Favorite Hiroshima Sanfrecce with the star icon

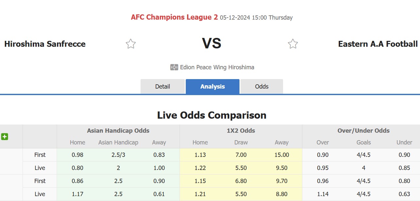(131, 44)
